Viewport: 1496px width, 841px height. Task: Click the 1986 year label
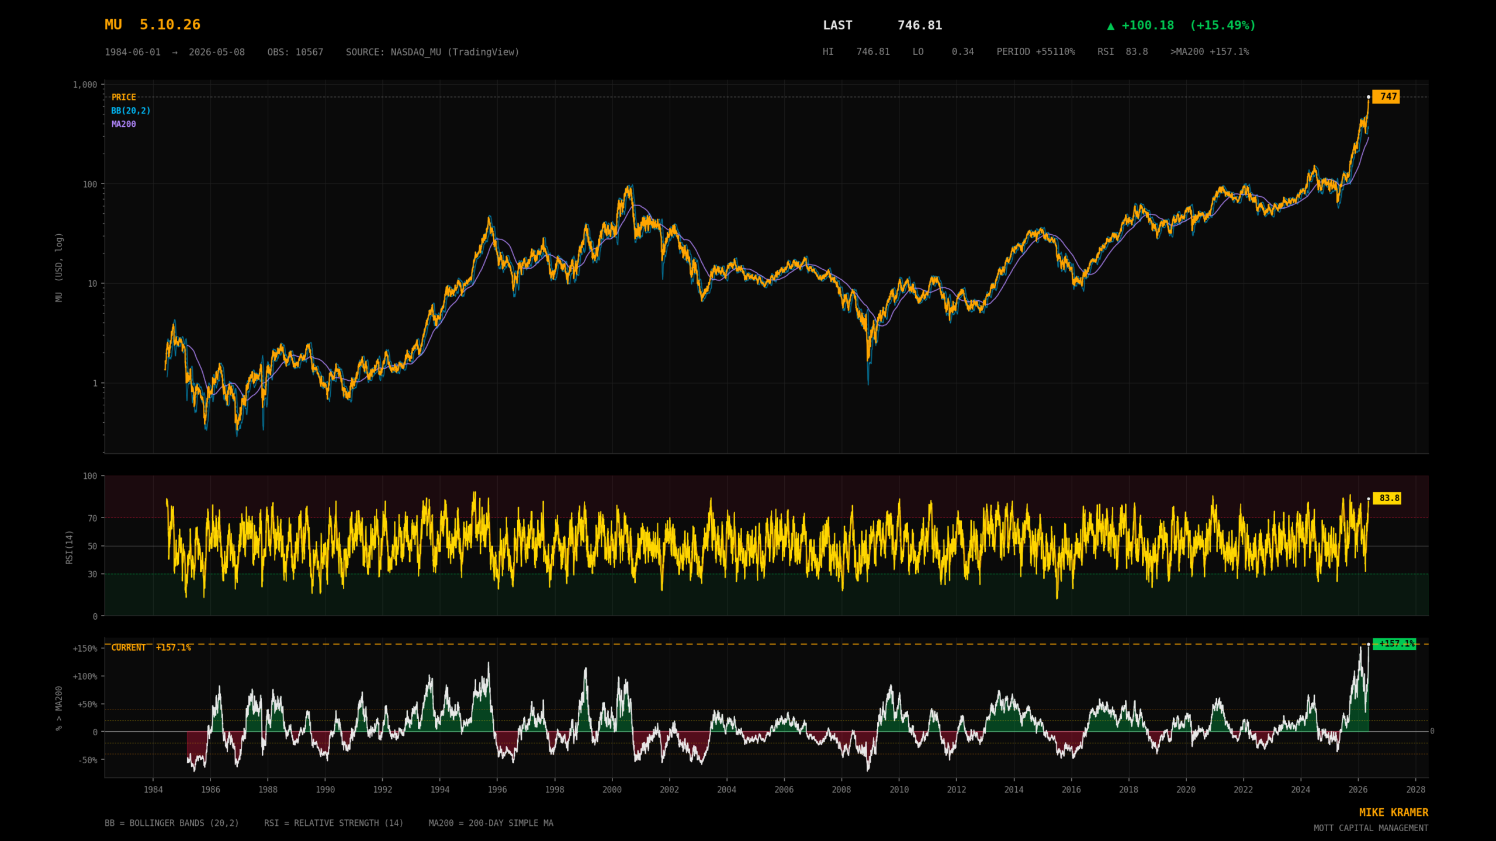pyautogui.click(x=210, y=790)
